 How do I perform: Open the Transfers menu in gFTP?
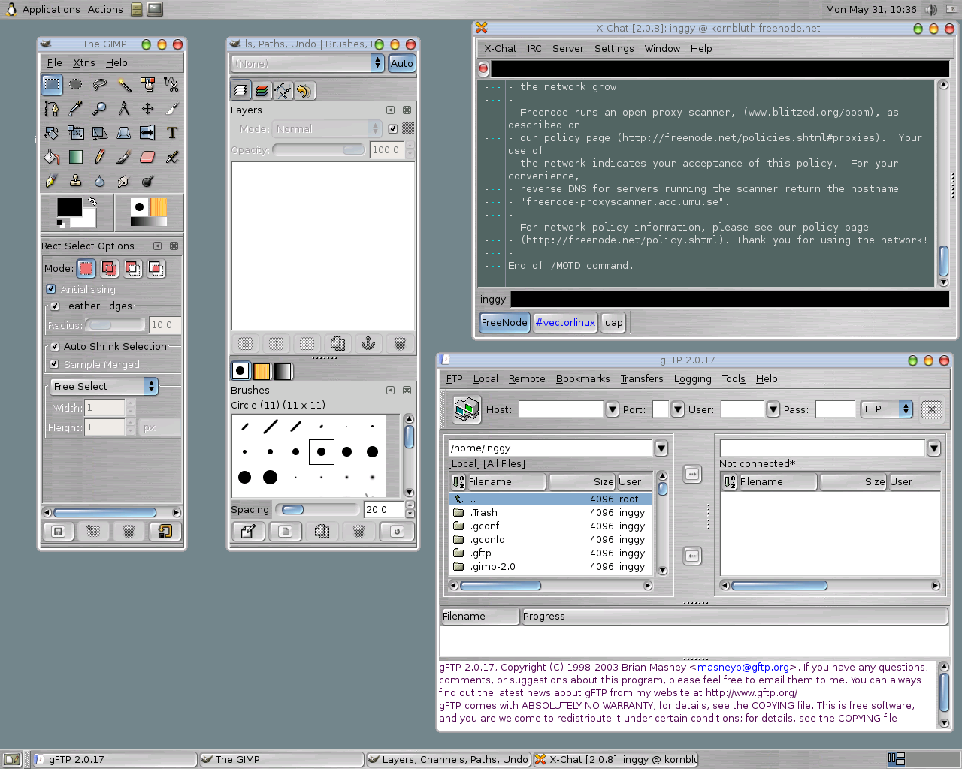(x=642, y=379)
